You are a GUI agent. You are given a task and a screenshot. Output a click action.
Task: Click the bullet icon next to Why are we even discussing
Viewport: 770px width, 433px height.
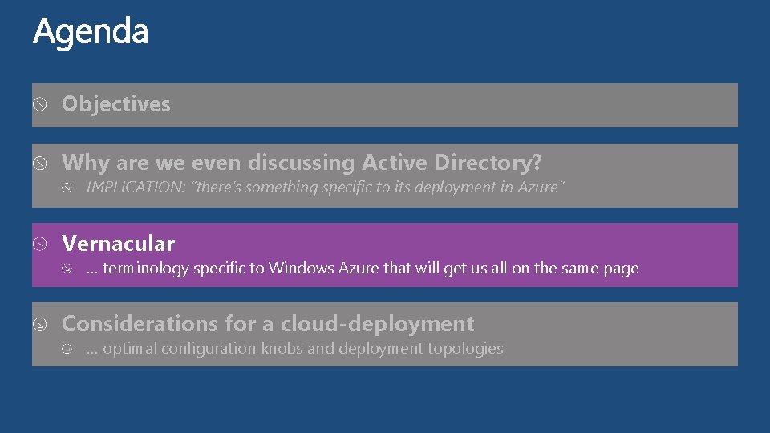coord(39,163)
